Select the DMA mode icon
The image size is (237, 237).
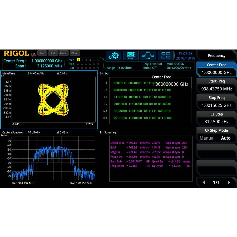point(131,55)
